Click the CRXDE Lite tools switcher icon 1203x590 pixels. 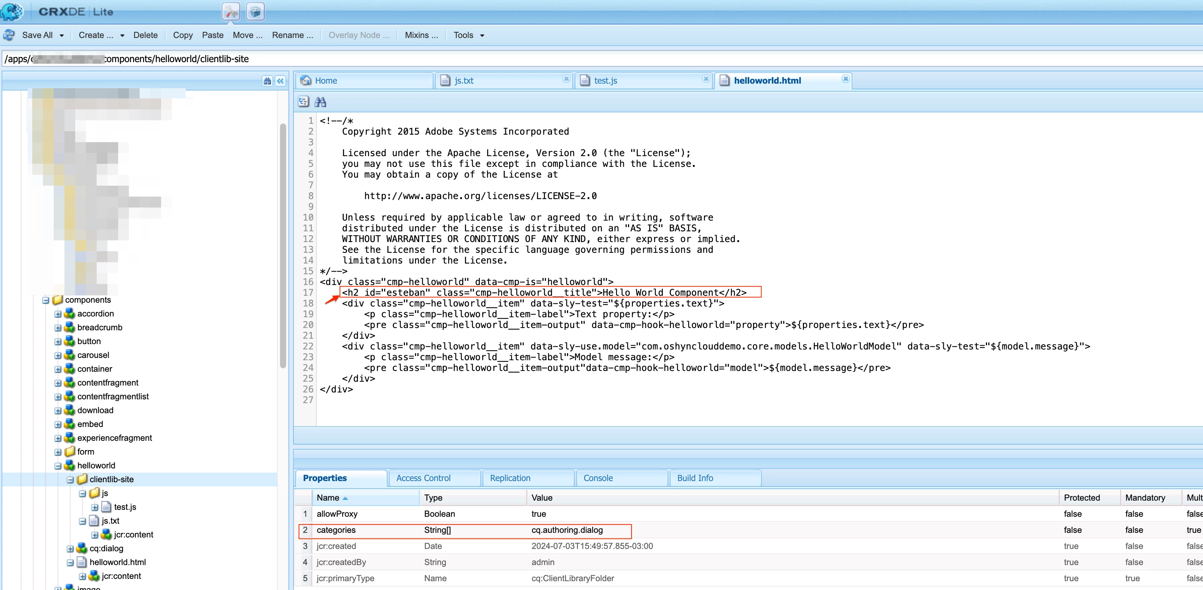point(231,12)
